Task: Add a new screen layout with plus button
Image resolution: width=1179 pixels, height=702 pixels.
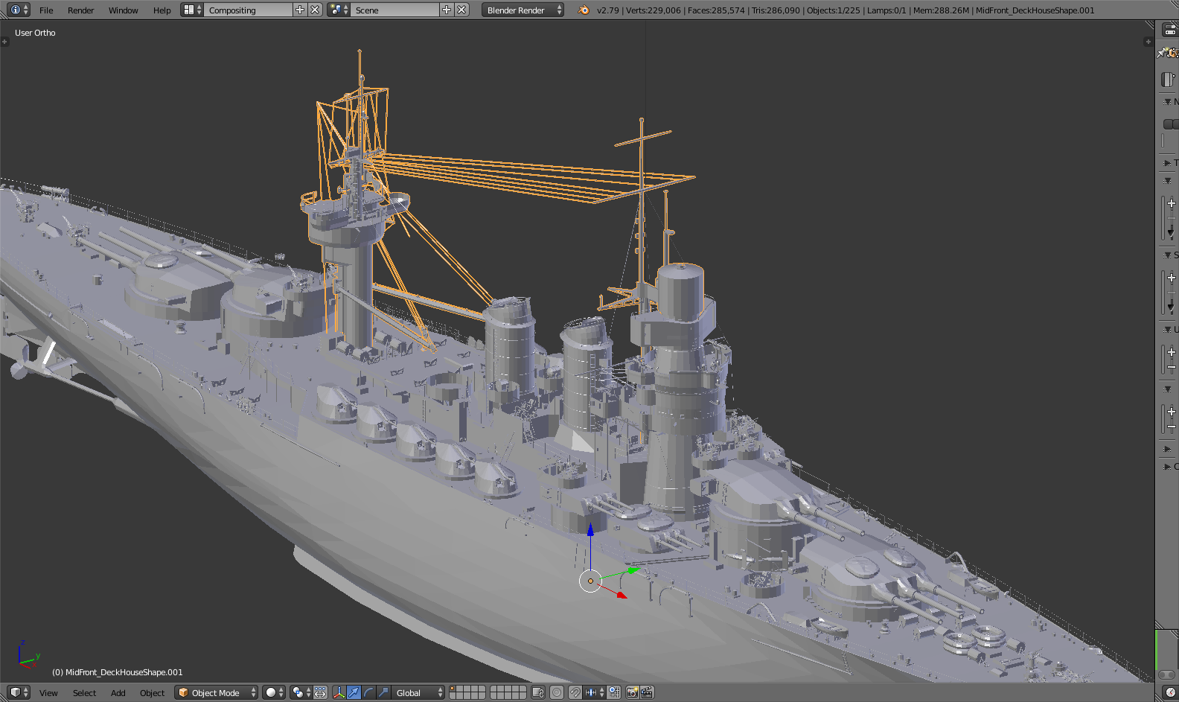Action: (x=300, y=10)
